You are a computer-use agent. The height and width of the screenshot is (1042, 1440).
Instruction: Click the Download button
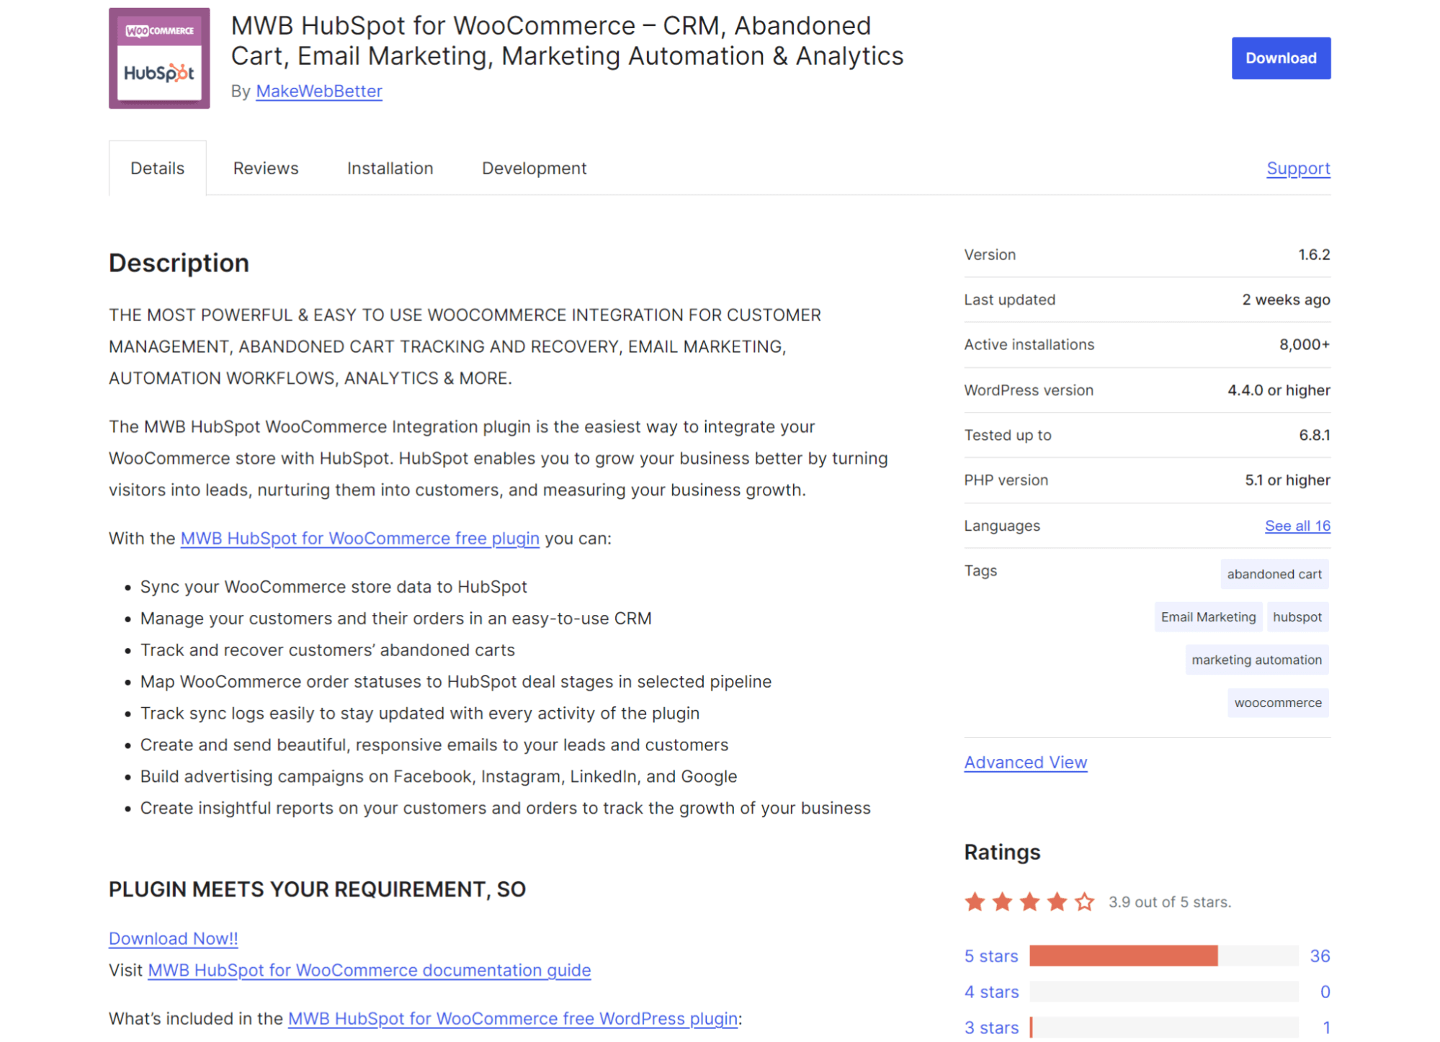coord(1281,58)
